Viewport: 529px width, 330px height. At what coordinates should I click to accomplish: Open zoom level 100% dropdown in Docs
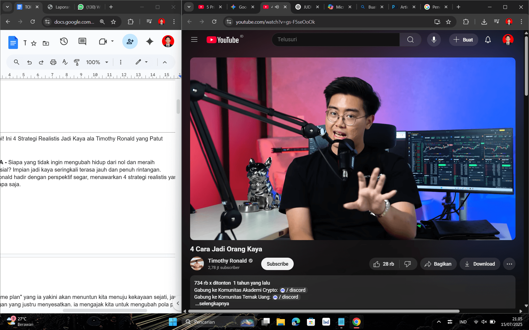[97, 62]
